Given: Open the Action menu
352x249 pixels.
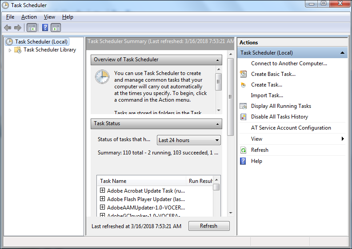Looking at the screenshot, I should pos(29,17).
